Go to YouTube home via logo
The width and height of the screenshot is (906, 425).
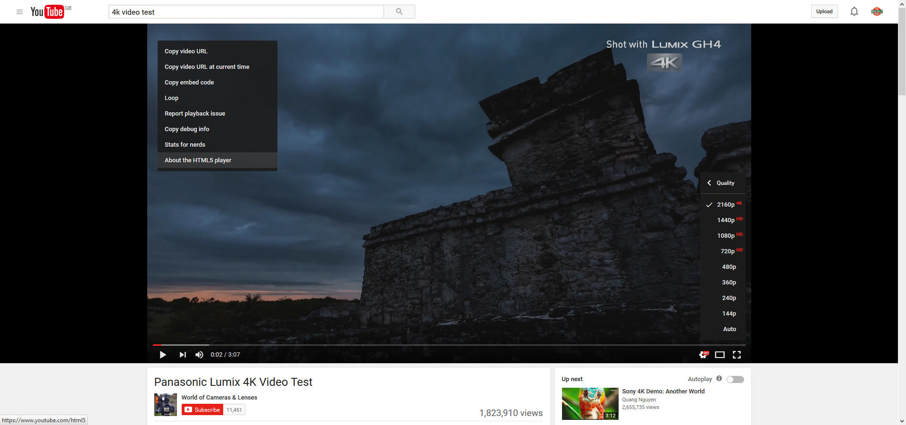(47, 12)
